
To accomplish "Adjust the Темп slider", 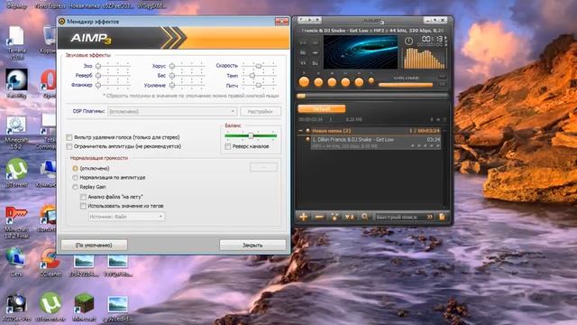I will click(259, 76).
